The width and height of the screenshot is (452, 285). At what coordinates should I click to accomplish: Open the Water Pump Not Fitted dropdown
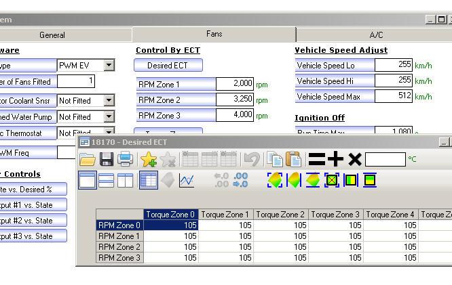coord(109,117)
